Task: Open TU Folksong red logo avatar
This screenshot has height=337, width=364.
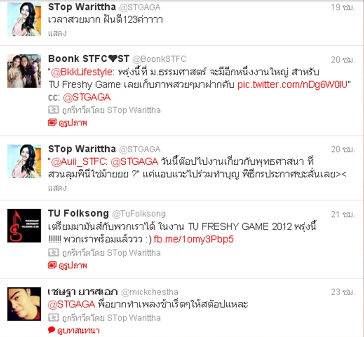Action: [24, 226]
